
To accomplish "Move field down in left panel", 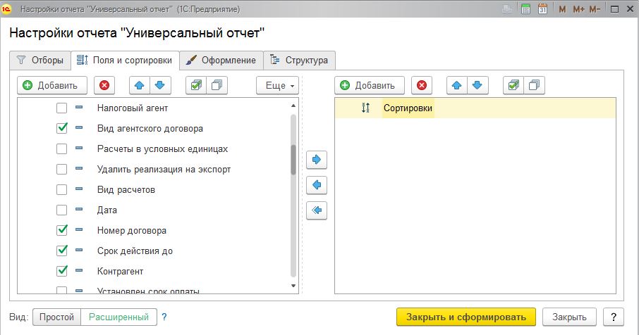I will [160, 85].
